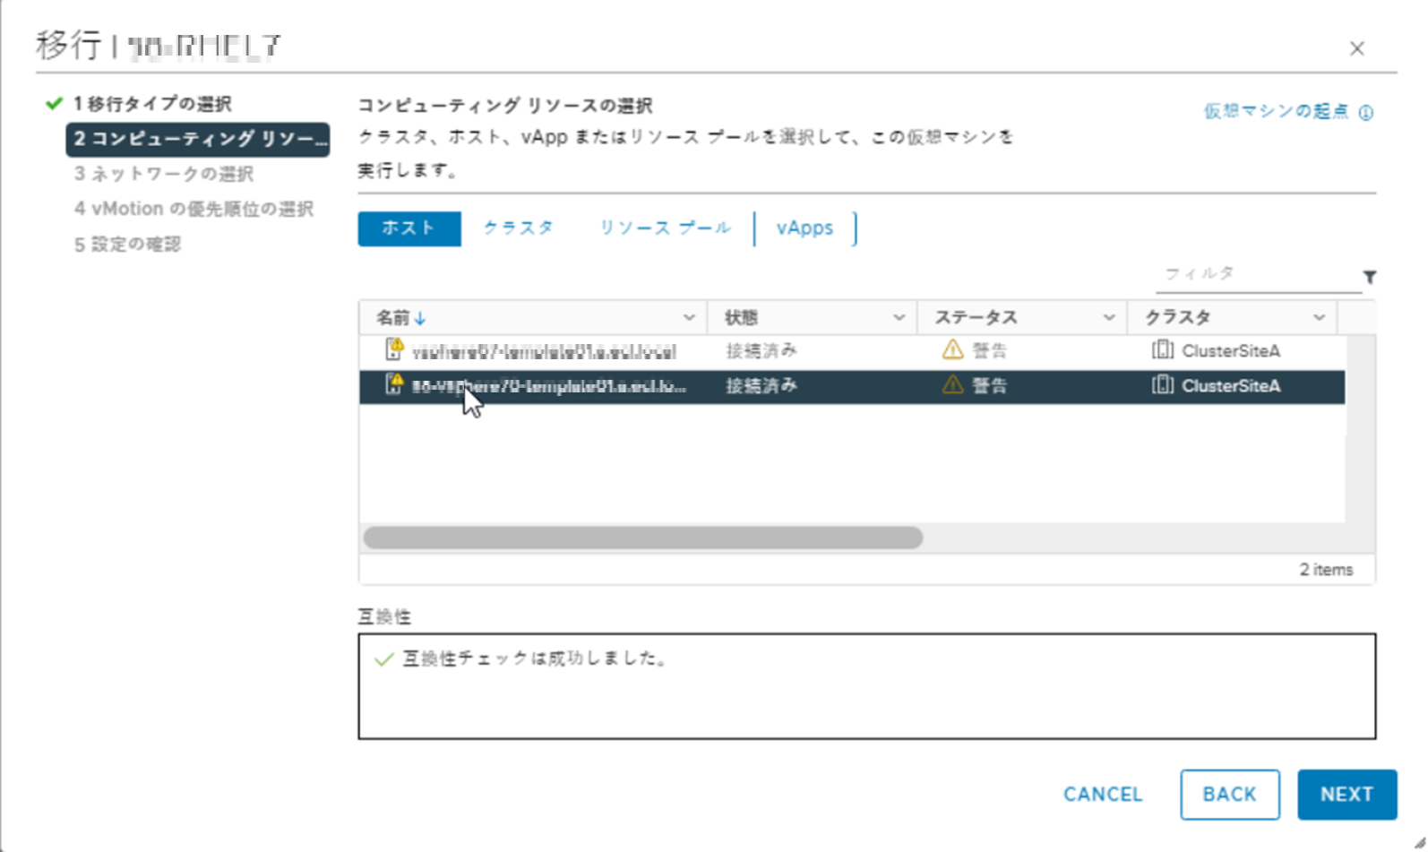Expand the クラスタ column dropdown chevron
Viewport: 1428px width, 852px height.
click(x=1319, y=317)
